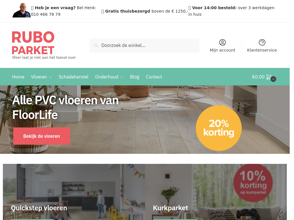Click the RUBO PARKET logo

33,43
